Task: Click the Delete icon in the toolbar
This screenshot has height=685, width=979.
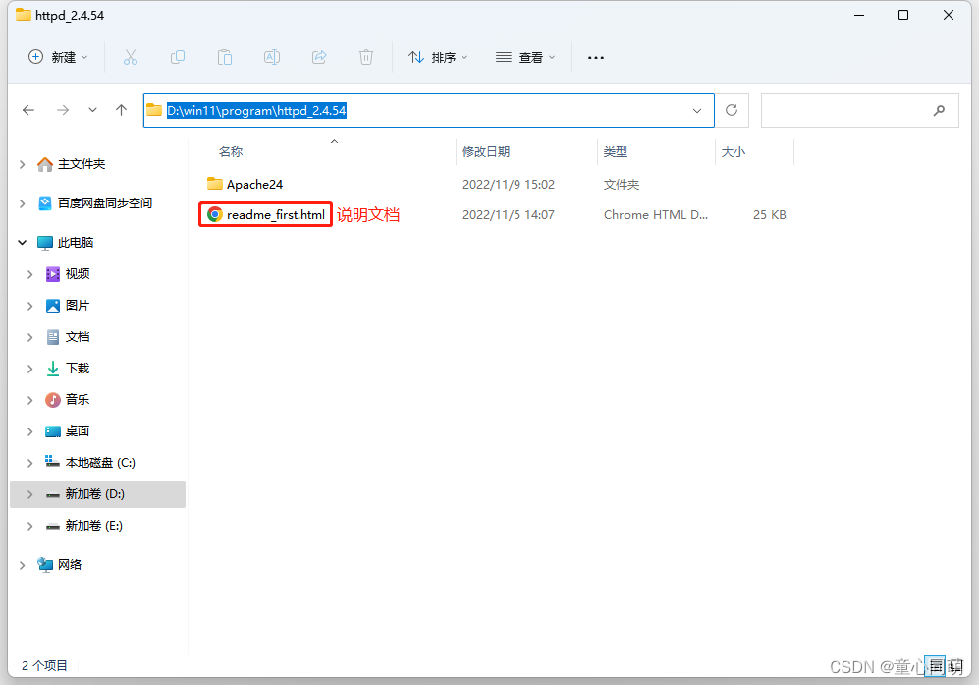Action: [x=366, y=57]
